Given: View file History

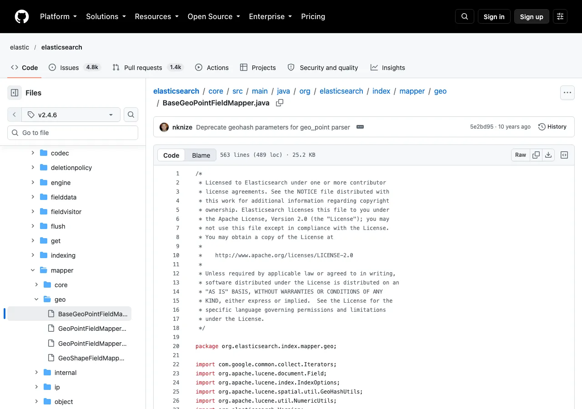Looking at the screenshot, I should (552, 127).
